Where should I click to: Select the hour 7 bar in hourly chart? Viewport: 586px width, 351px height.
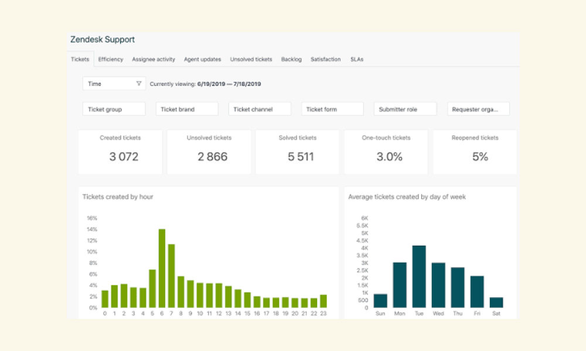point(172,276)
